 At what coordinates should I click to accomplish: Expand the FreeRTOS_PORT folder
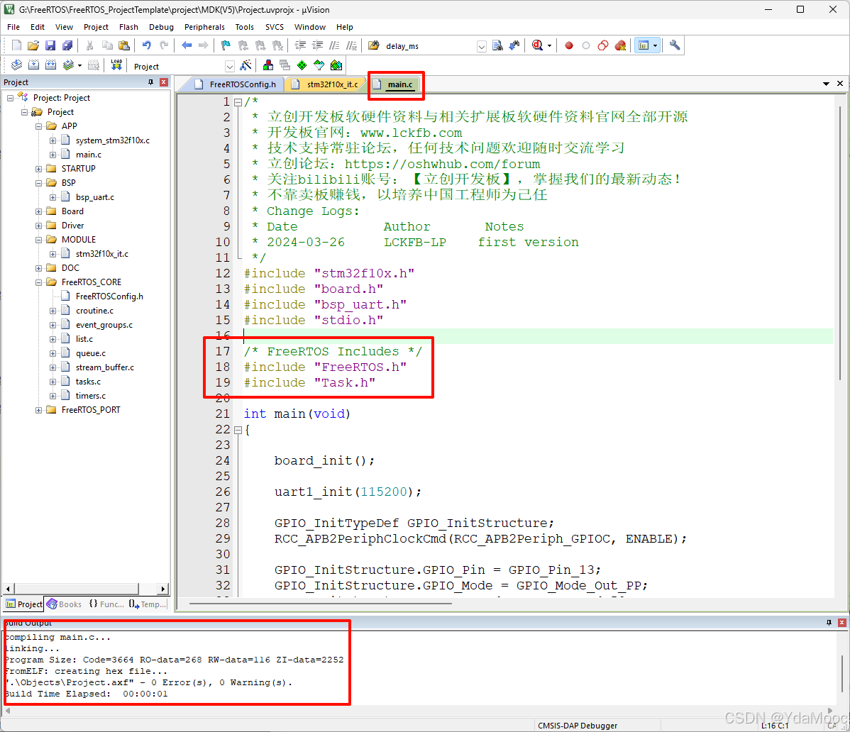(38, 410)
